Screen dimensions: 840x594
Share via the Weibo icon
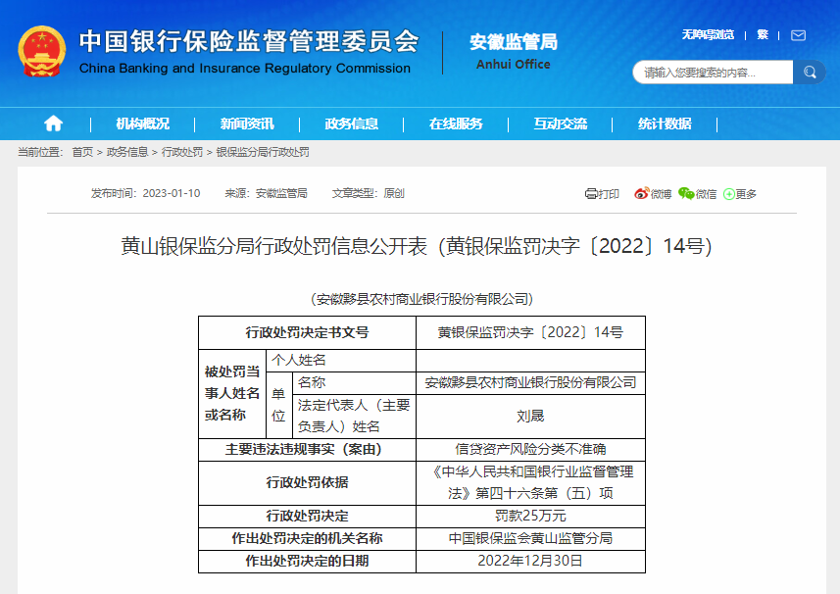tap(641, 193)
